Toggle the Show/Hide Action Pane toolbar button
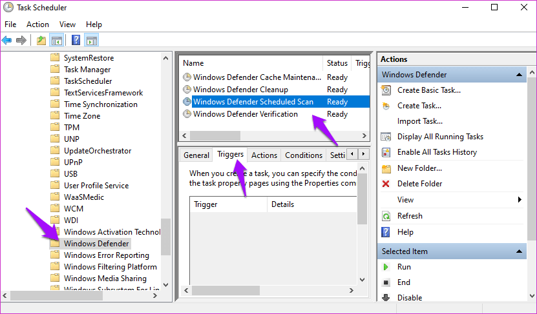 click(92, 41)
